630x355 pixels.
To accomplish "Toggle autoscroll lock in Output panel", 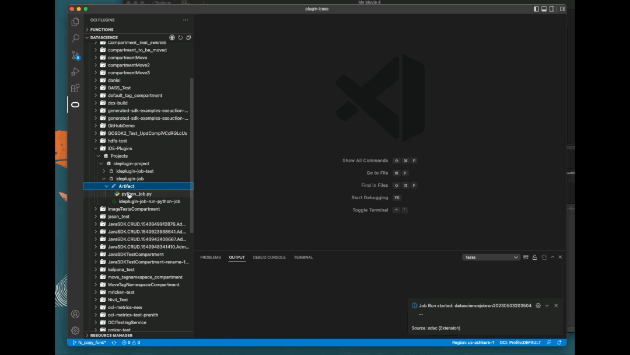I will pyautogui.click(x=534, y=256).
